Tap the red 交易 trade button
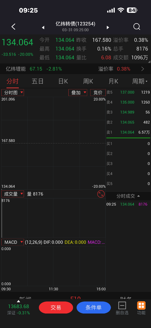151x328 pixels. [x=56, y=307]
